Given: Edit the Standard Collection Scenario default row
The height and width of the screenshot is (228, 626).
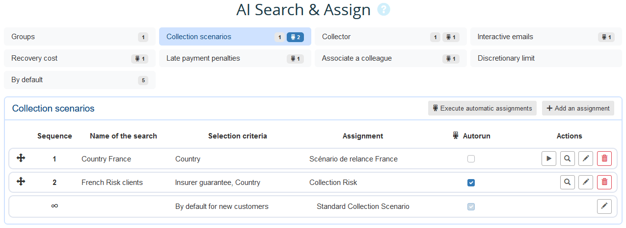Looking at the screenshot, I should point(604,206).
